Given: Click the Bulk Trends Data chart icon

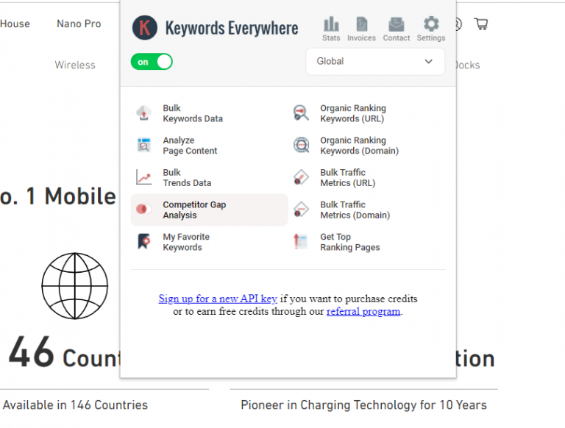Looking at the screenshot, I should click(x=144, y=178).
